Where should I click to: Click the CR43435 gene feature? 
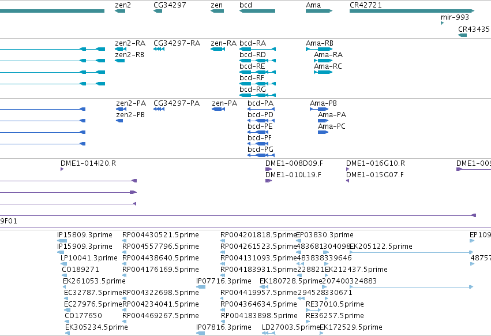[463, 35]
